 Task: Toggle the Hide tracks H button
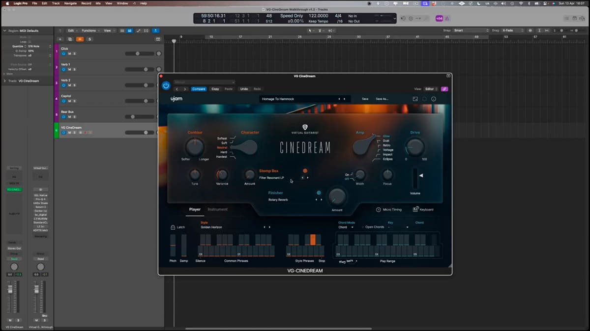click(x=80, y=39)
